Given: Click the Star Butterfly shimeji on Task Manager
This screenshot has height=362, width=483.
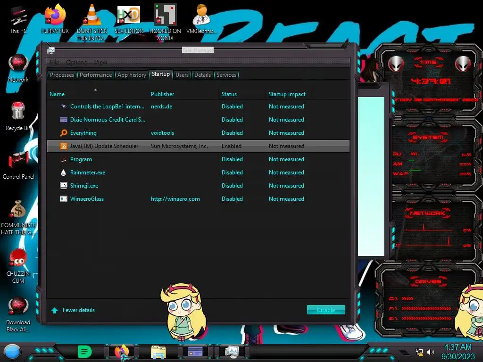Looking at the screenshot, I should pos(183,312).
